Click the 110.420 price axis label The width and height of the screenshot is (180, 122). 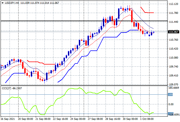click(173, 49)
